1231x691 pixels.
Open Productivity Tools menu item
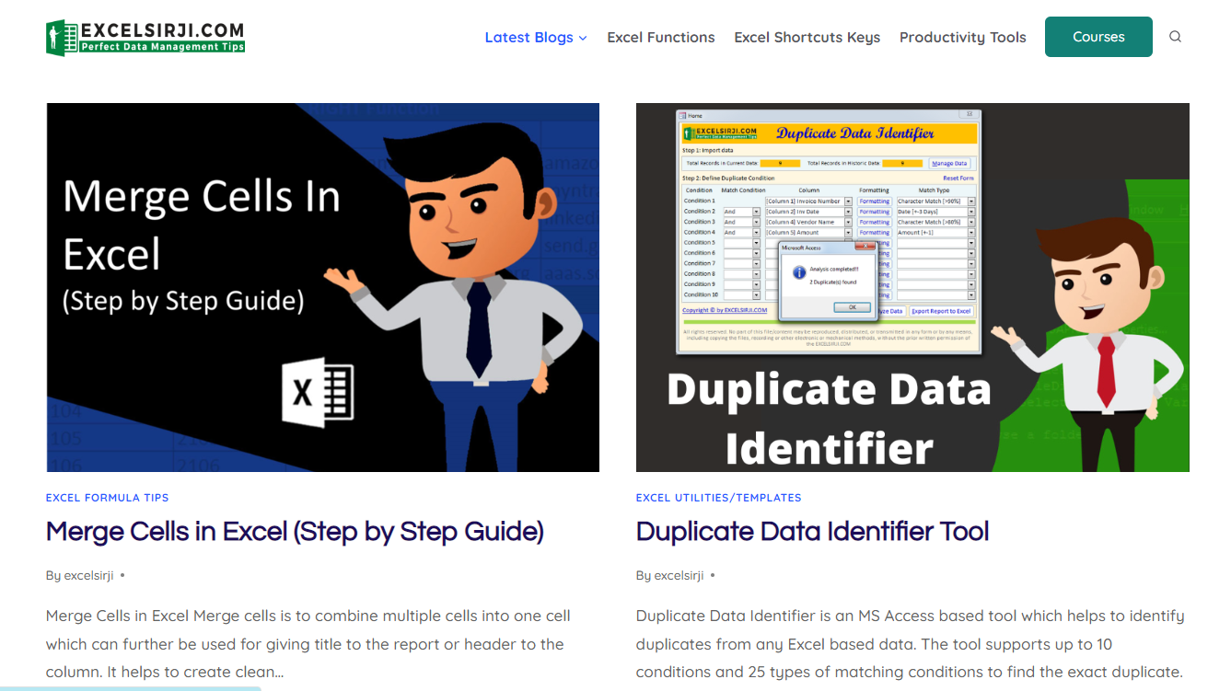pos(962,38)
